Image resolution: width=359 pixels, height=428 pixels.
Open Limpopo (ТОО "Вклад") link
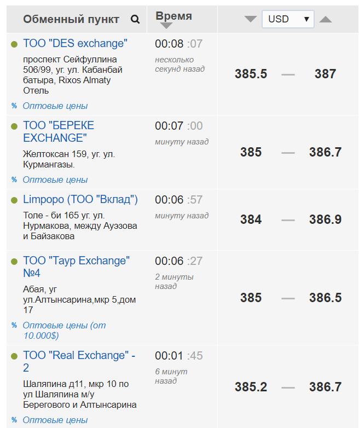pyautogui.click(x=80, y=199)
